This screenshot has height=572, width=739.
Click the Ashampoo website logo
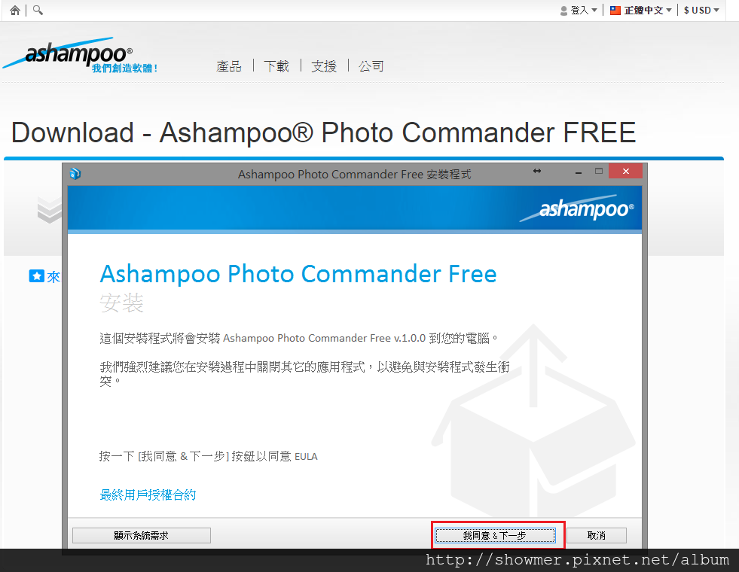pyautogui.click(x=80, y=56)
